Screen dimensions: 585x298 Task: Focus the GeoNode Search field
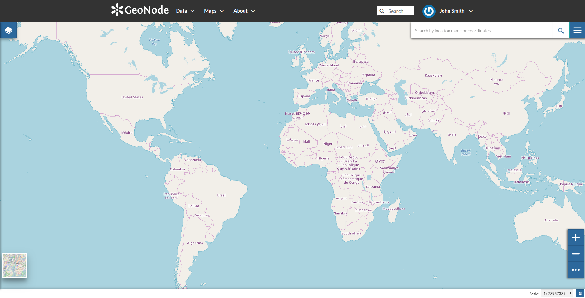(x=395, y=11)
